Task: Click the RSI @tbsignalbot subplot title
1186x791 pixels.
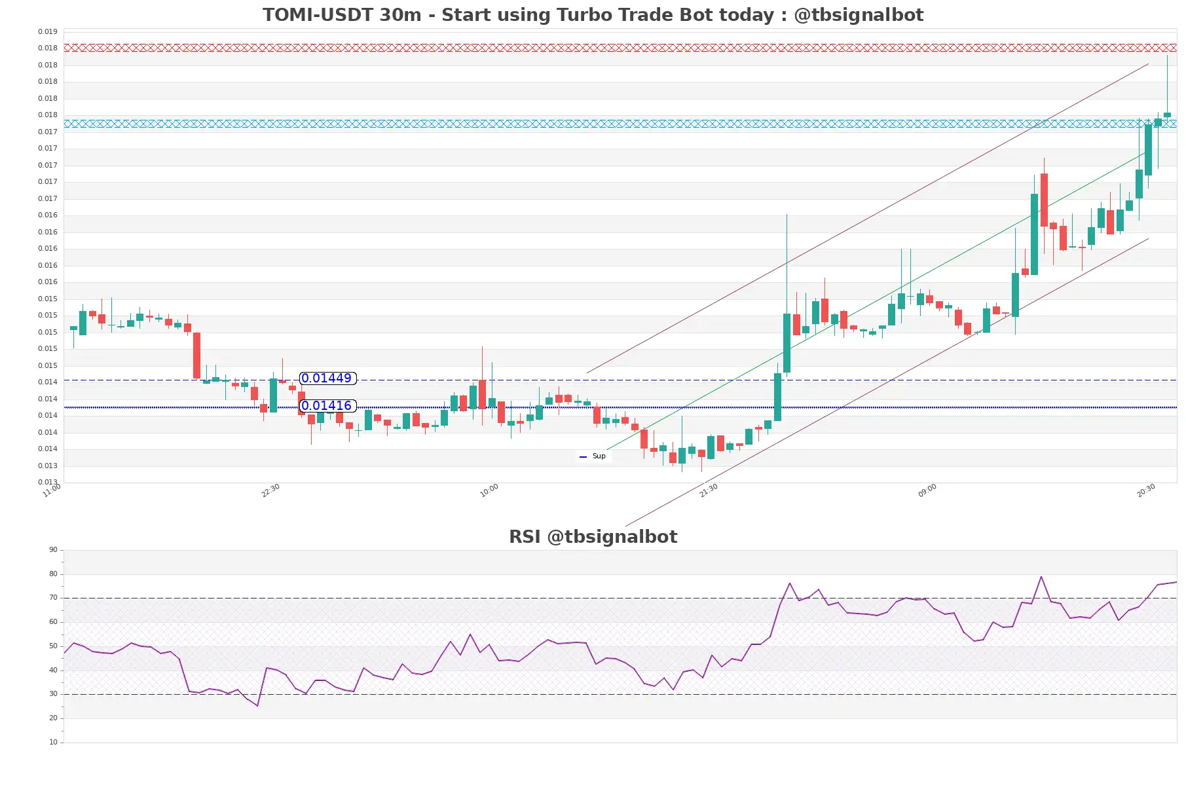Action: 593,537
